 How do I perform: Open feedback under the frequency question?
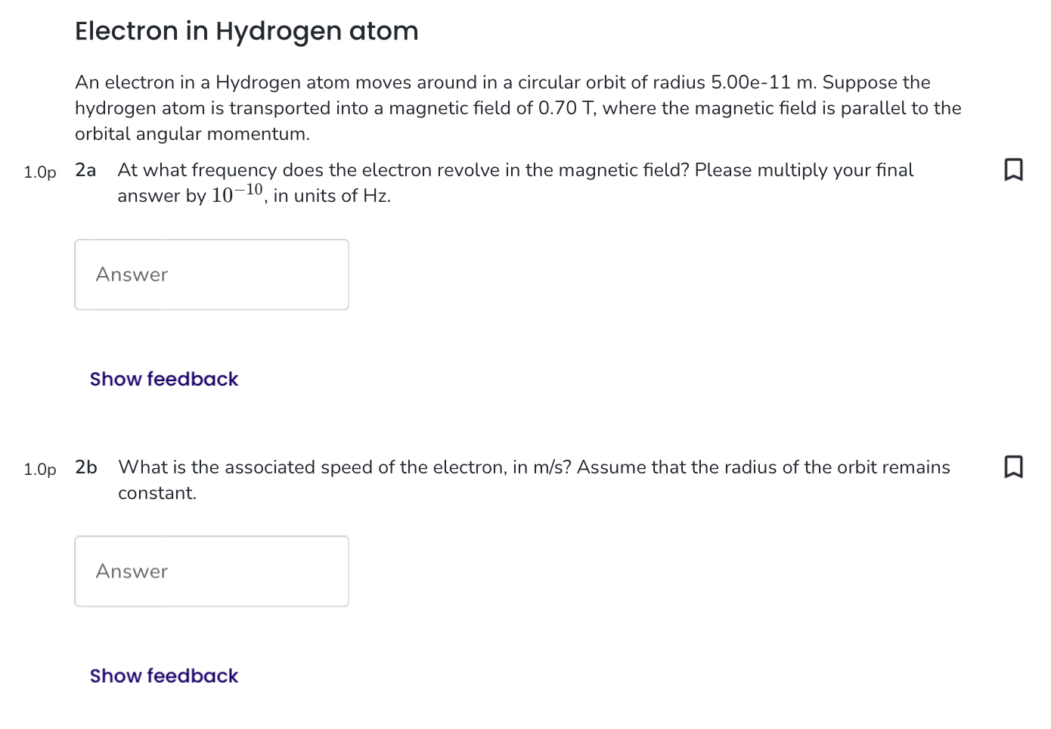click(163, 379)
